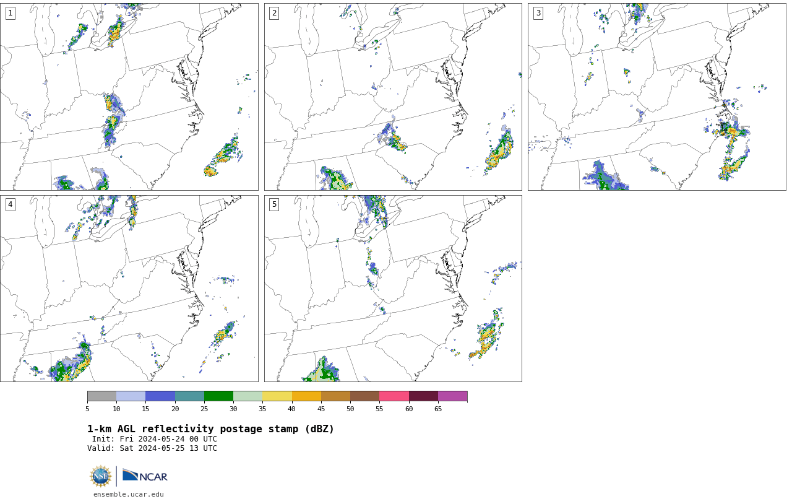Screen dimensions: 792x501
Task: Click the panel number 5 label
Action: pos(274,204)
